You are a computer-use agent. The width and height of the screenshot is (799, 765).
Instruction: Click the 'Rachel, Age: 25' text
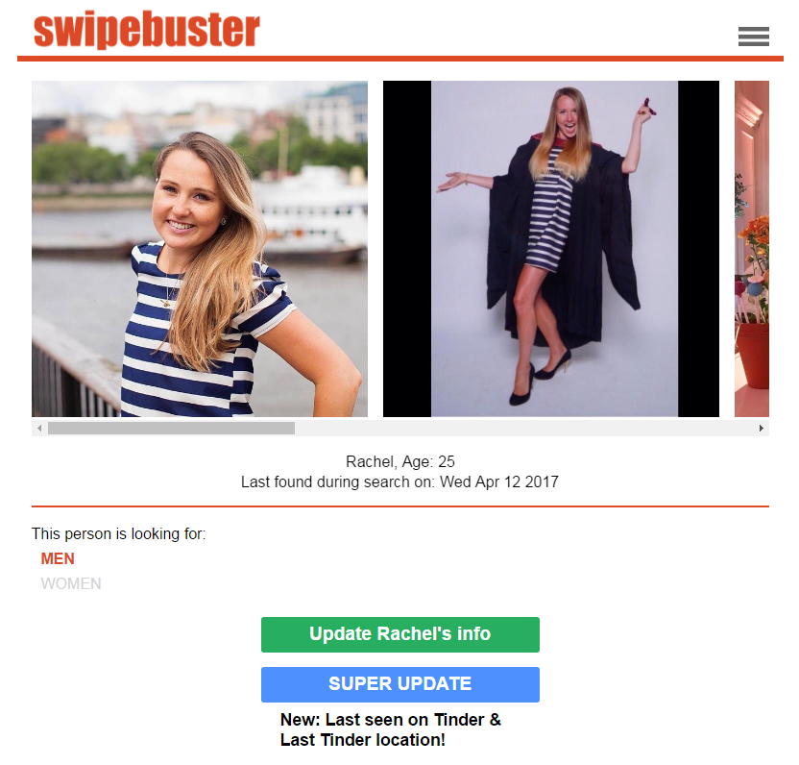tap(400, 461)
